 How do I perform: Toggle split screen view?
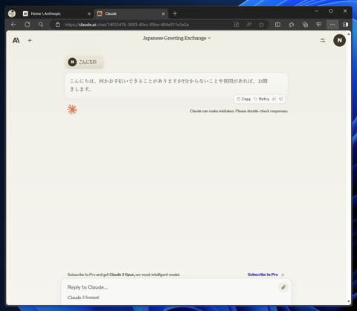coord(277,25)
